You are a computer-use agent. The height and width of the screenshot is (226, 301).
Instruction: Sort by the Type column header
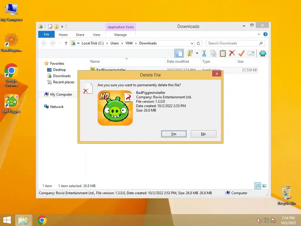point(206,62)
